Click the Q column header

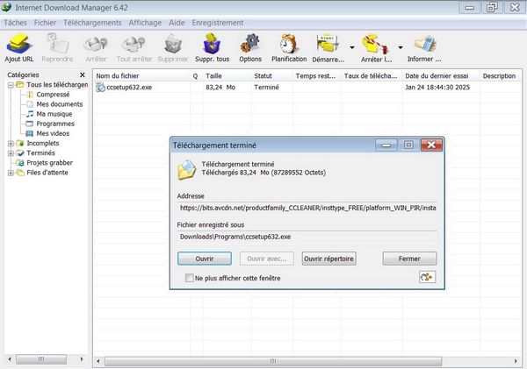tap(196, 75)
